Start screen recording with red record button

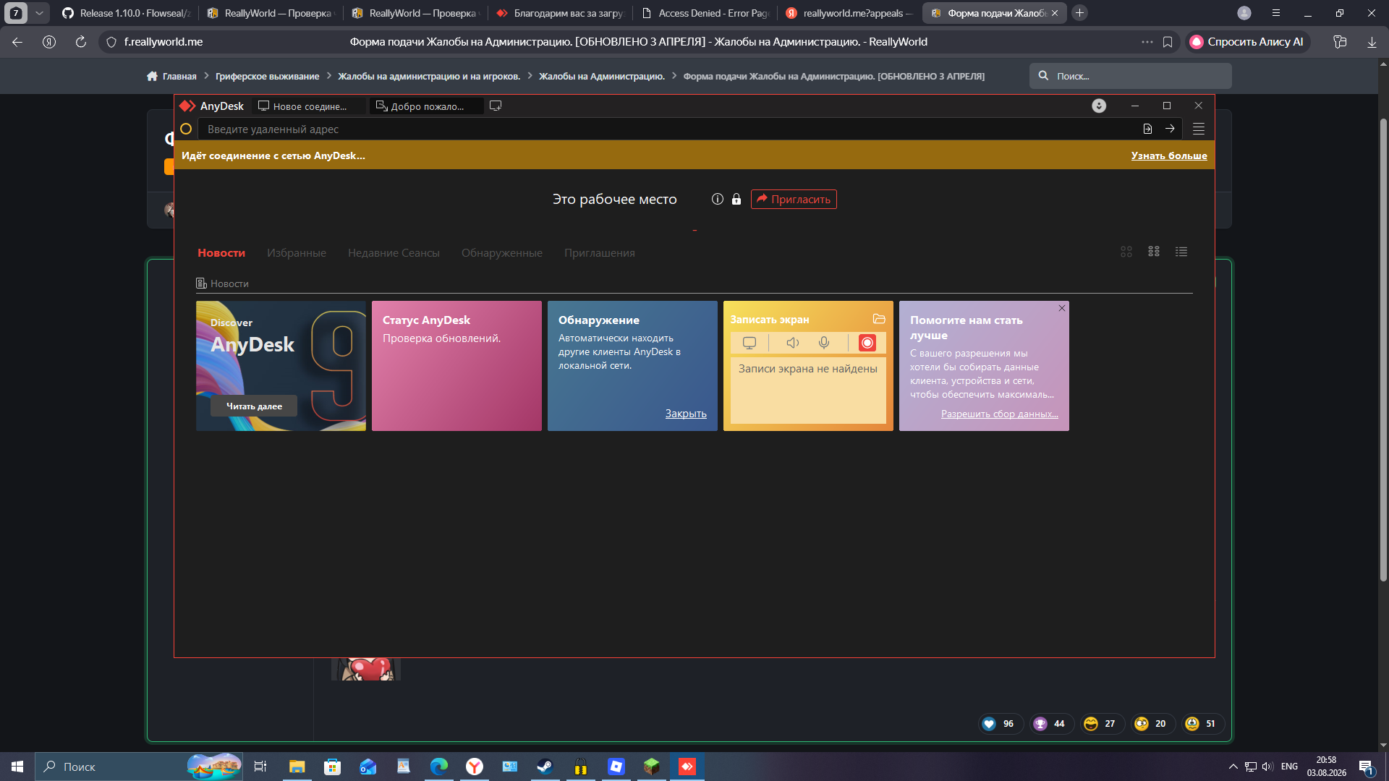[867, 343]
